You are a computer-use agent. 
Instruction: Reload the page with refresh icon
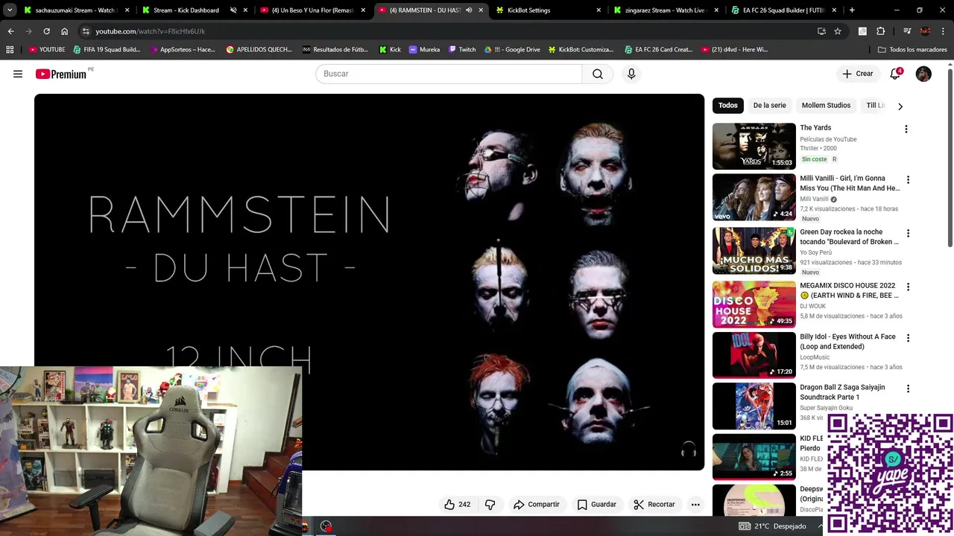[46, 31]
